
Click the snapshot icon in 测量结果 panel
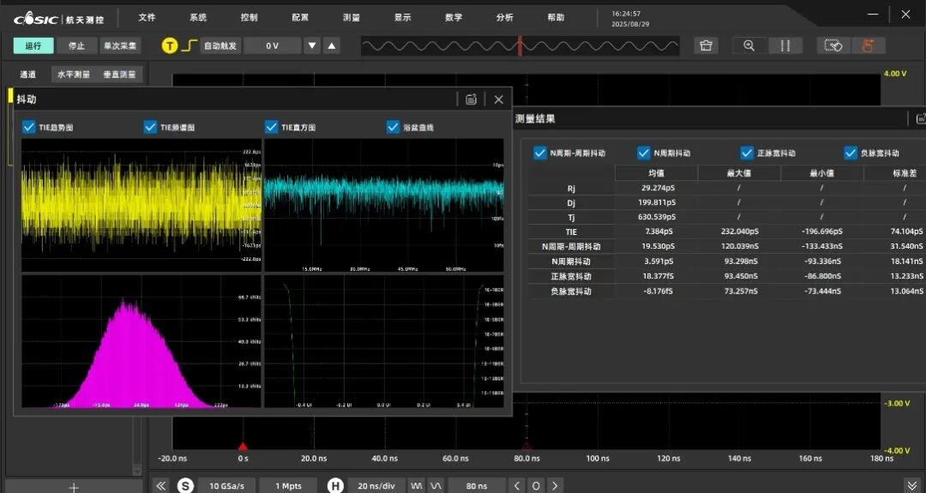click(x=920, y=118)
